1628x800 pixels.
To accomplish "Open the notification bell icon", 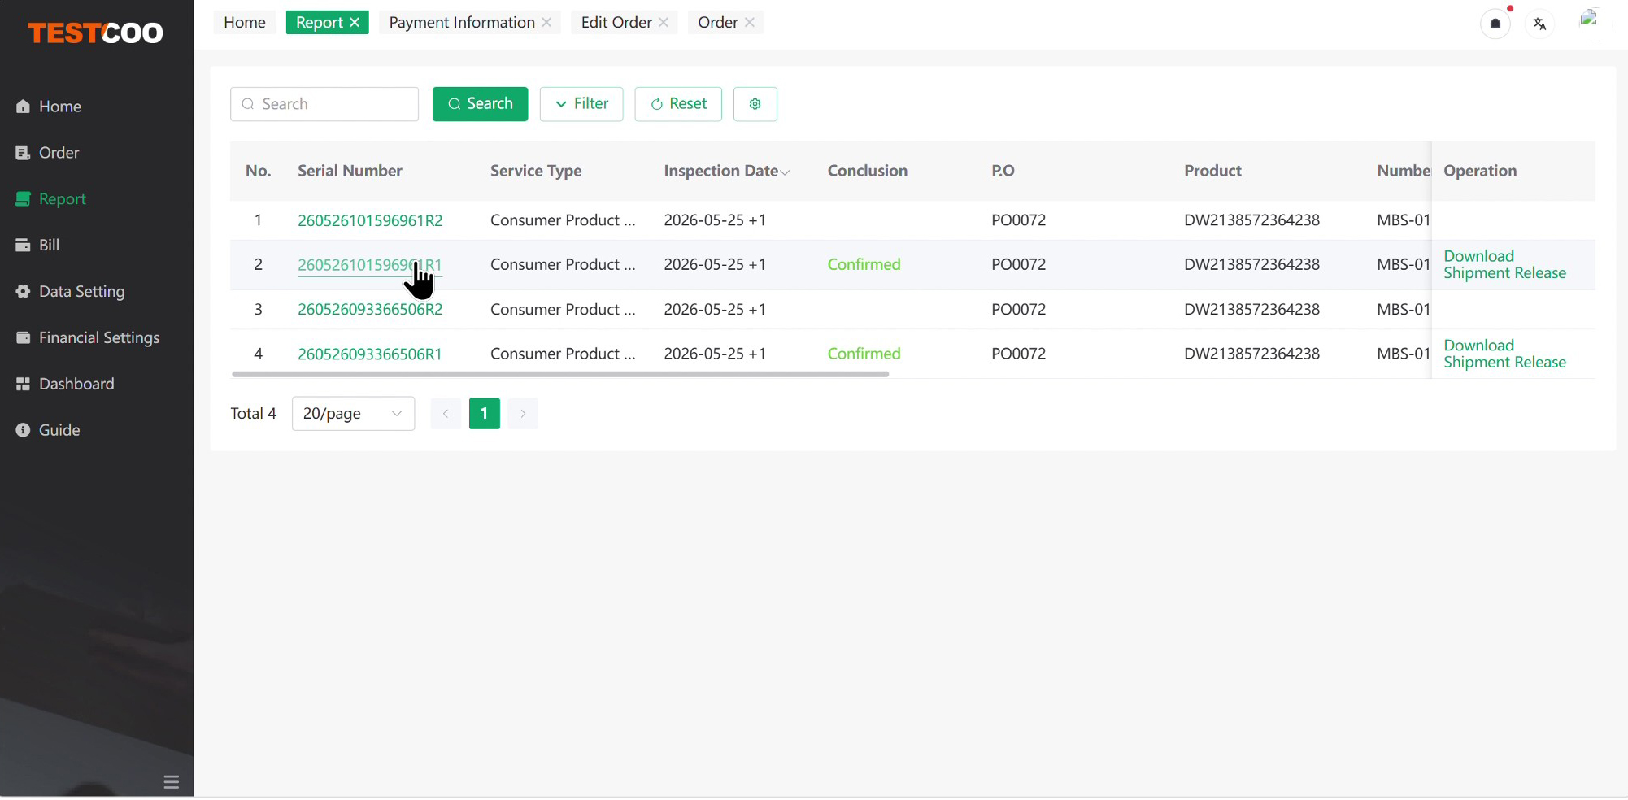I will [1495, 24].
